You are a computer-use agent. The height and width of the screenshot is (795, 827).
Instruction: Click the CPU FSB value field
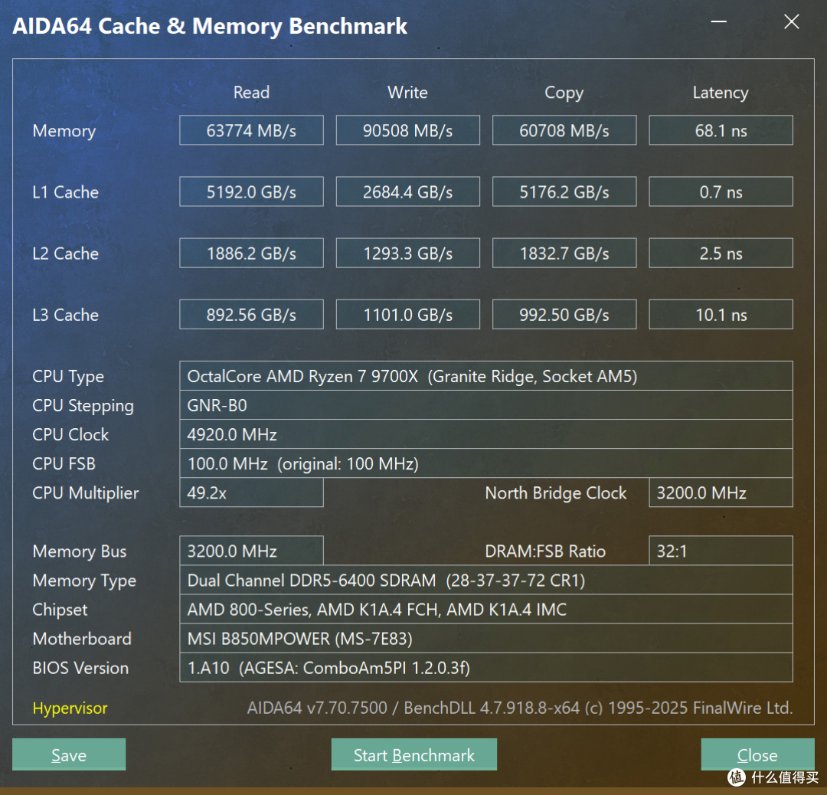pos(486,463)
